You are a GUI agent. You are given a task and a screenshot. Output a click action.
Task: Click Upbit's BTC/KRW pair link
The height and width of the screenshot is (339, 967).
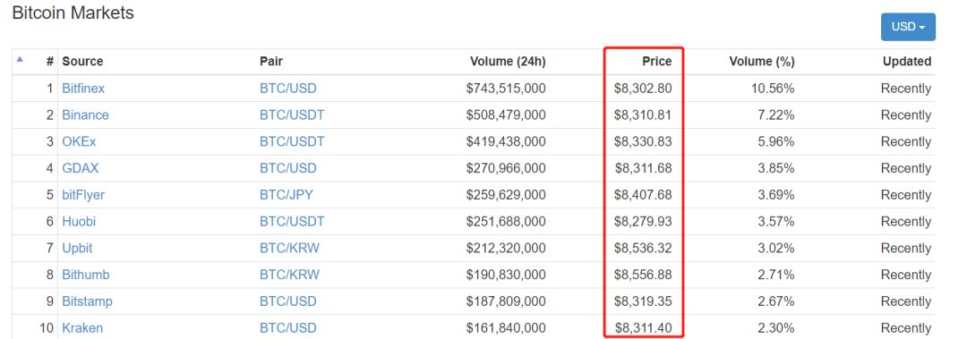click(x=289, y=248)
